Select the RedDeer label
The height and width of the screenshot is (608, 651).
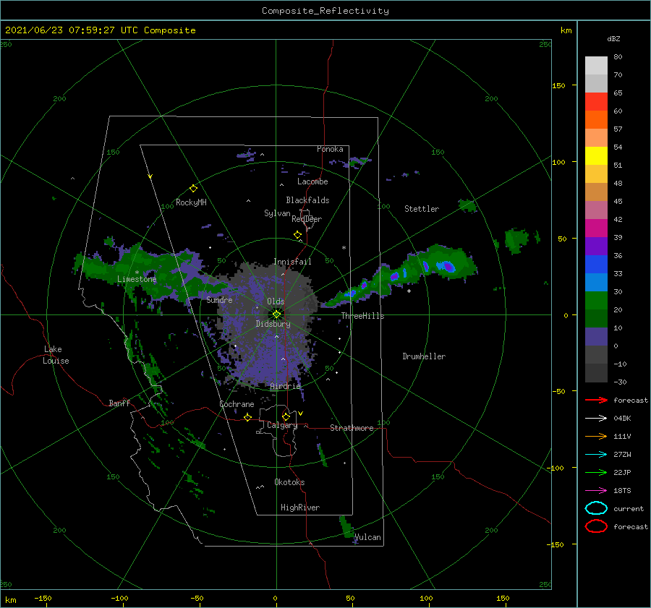point(307,219)
